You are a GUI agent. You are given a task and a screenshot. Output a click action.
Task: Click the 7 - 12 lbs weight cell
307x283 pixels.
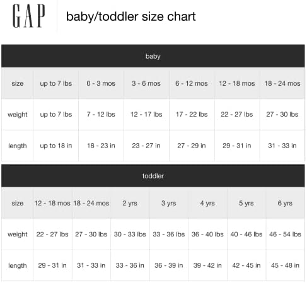coord(101,114)
